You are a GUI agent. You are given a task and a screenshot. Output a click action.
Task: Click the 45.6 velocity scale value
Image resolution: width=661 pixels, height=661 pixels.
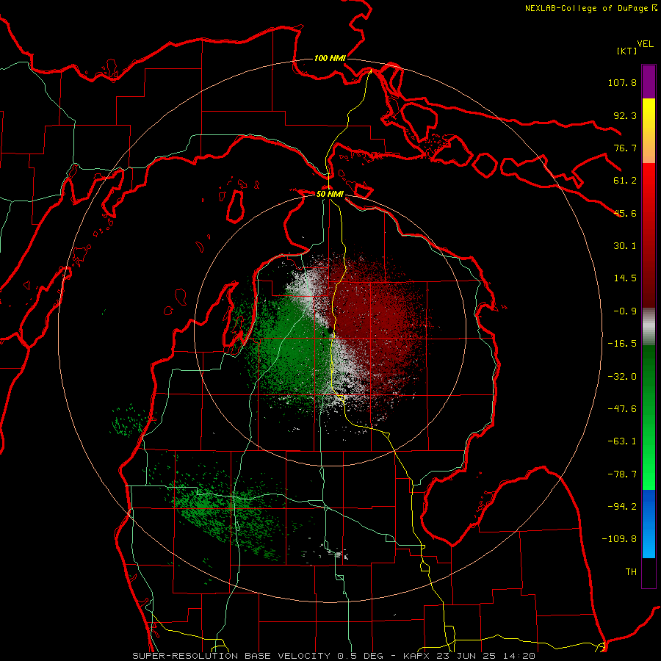point(625,213)
